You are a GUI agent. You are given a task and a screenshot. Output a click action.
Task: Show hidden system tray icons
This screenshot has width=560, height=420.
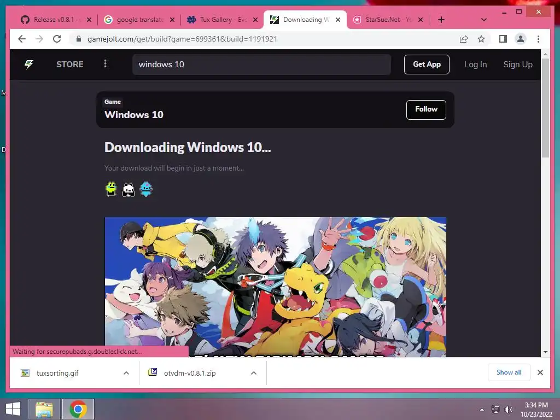482,410
